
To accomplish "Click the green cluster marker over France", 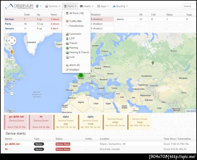I will (81, 75).
